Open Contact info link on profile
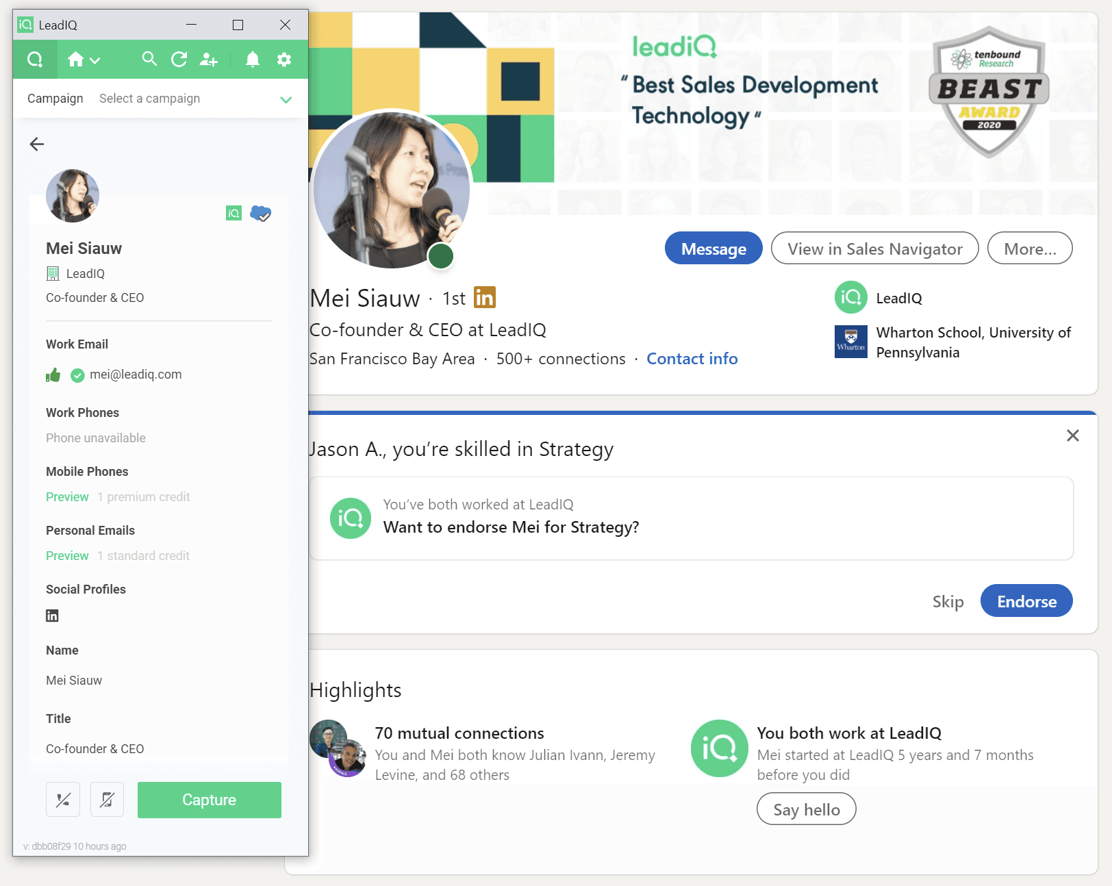1112x886 pixels. pyautogui.click(x=692, y=359)
